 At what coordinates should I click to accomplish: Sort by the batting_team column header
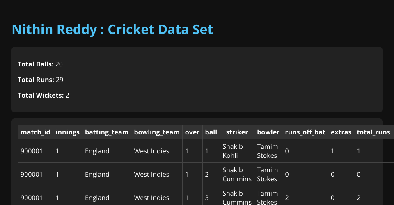(x=107, y=132)
